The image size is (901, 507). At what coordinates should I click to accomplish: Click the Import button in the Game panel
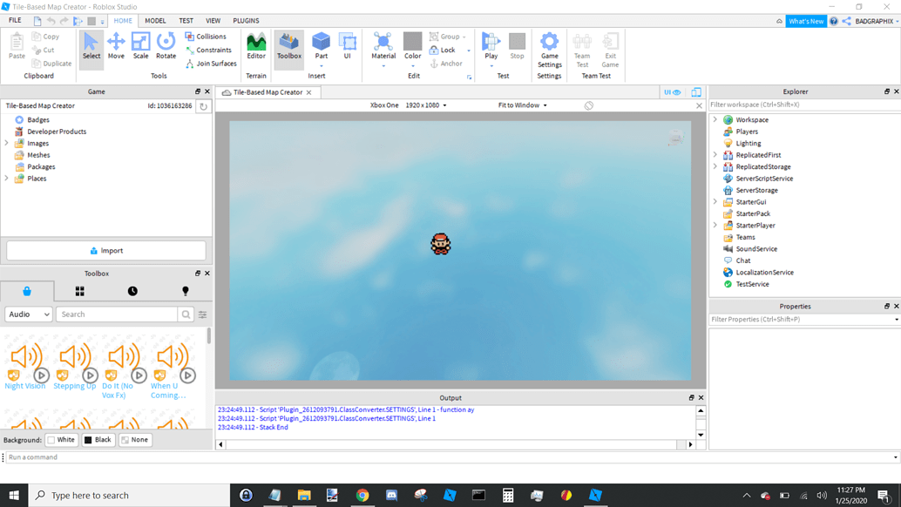pos(106,250)
